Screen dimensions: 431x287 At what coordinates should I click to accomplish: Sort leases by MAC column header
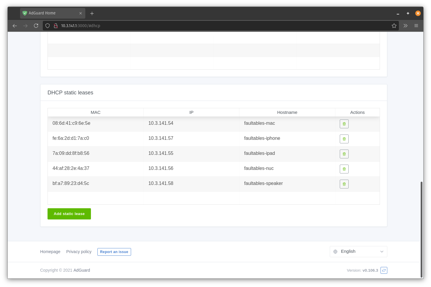pos(96,112)
